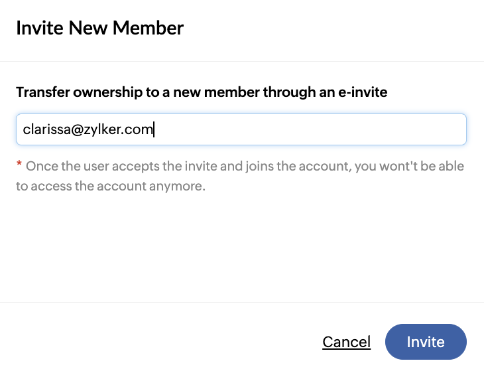The height and width of the screenshot is (373, 484).
Task: Cancel the member invitation
Action: click(346, 342)
